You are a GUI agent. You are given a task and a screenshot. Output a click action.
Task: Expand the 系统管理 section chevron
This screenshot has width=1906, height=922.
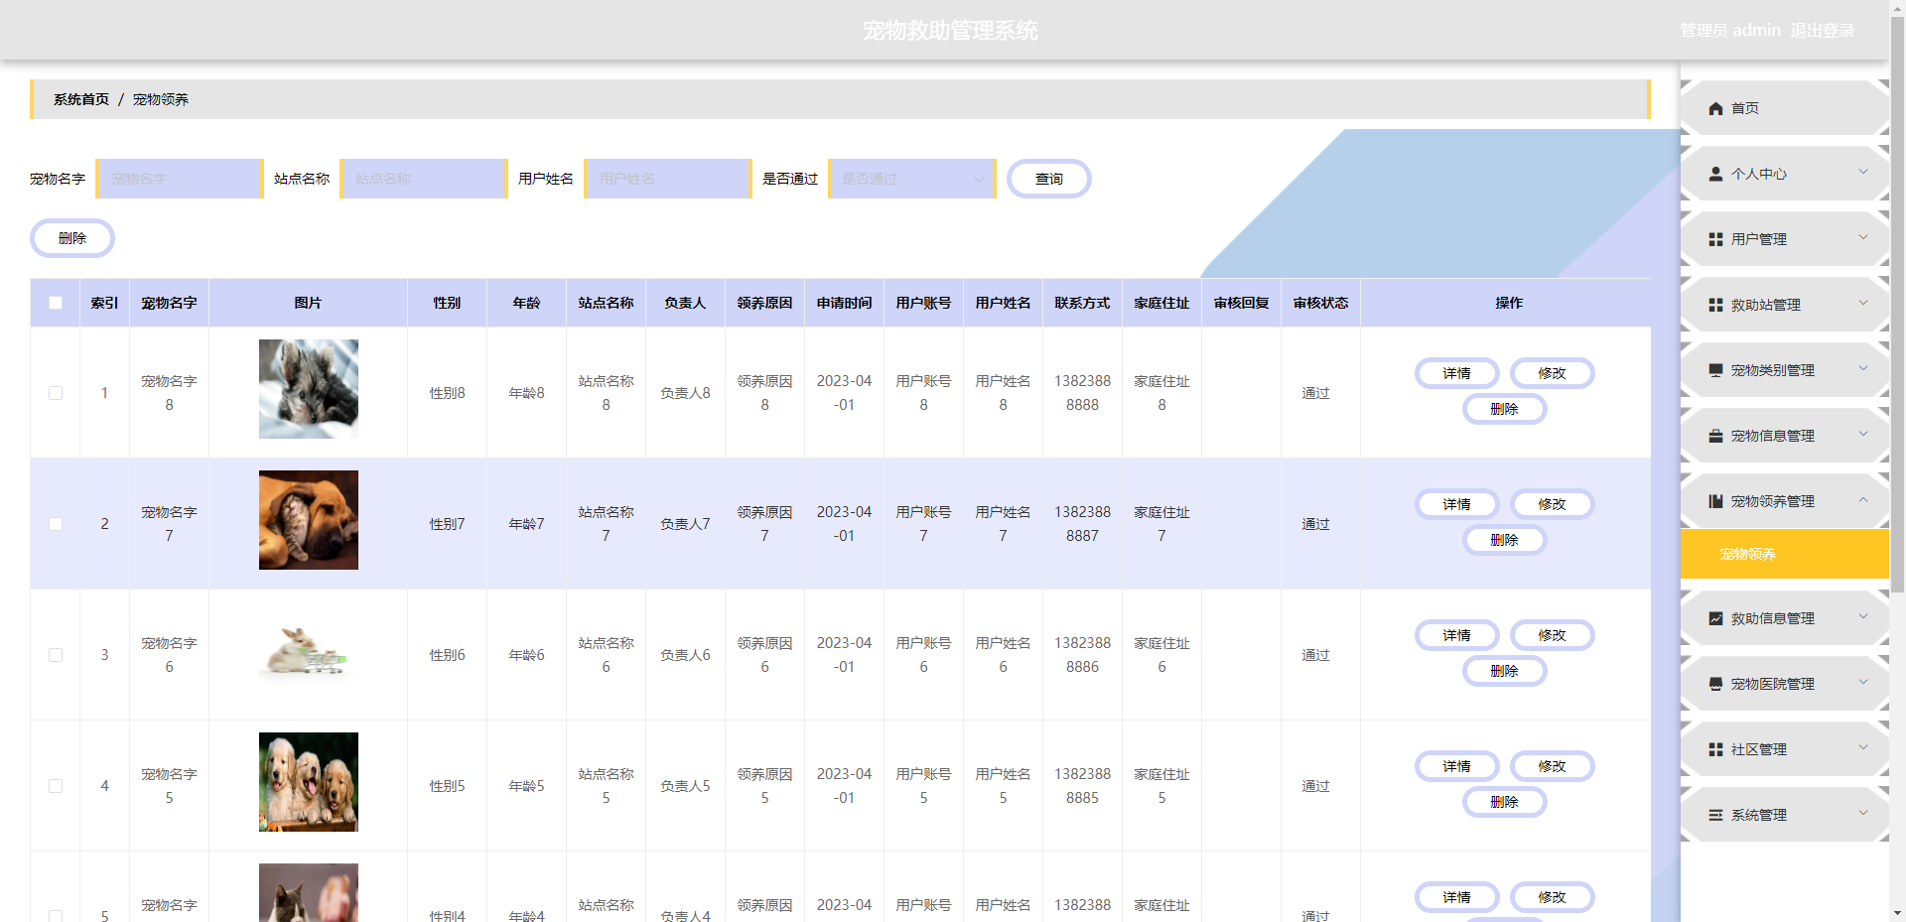pyautogui.click(x=1862, y=814)
